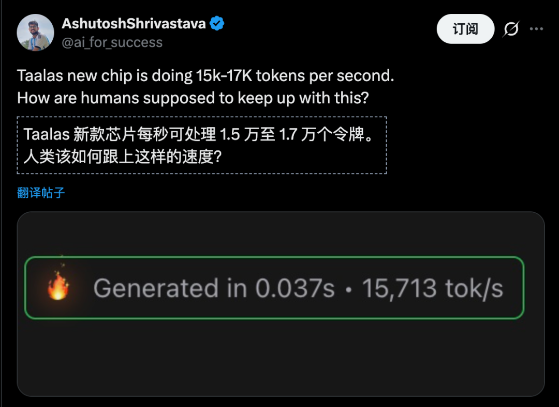Click the 'Generated in 0.037s' text
Screen dimensions: 559x407
(214, 288)
